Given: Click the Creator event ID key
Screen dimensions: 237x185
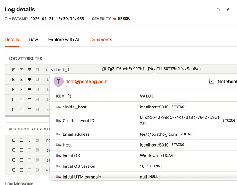Looking at the screenshot, I should coord(78,121).
